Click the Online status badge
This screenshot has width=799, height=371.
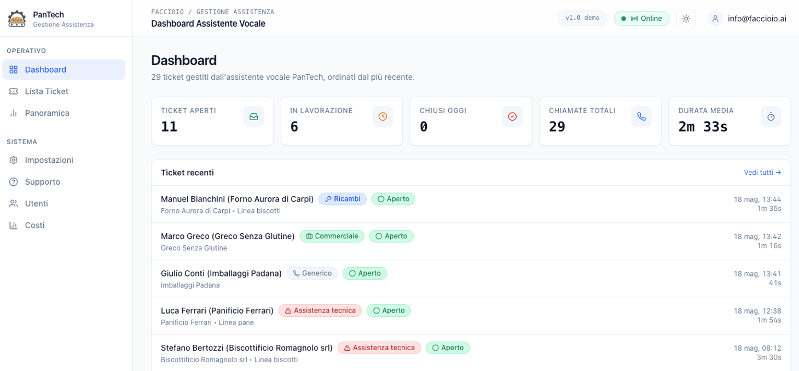tap(641, 19)
